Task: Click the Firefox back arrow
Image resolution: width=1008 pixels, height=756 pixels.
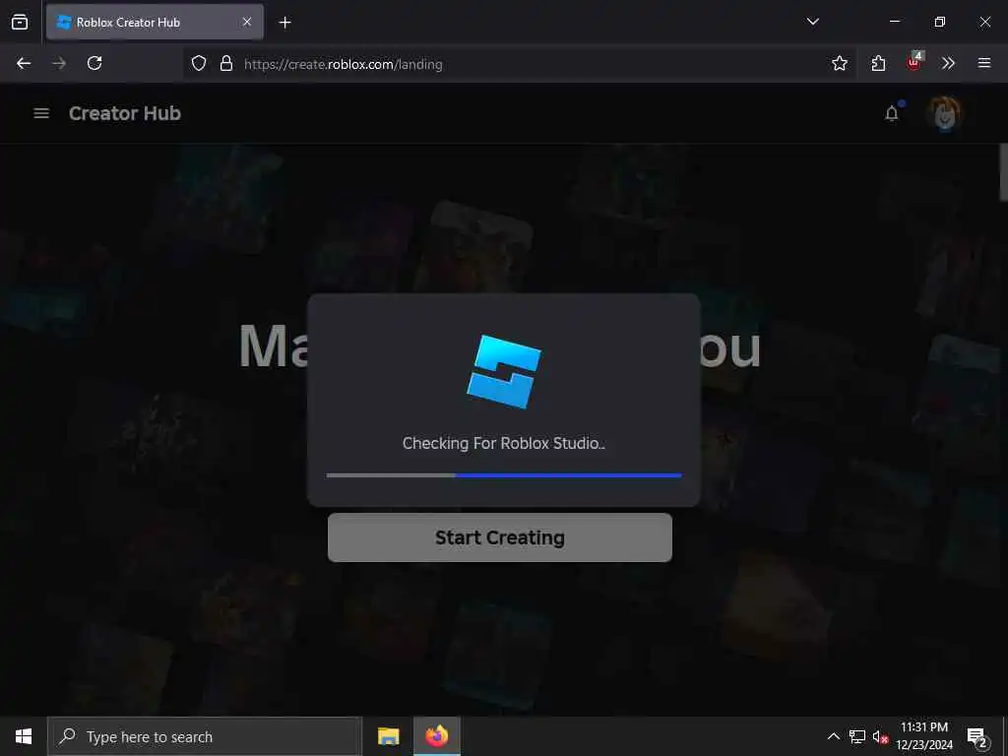Action: [24, 63]
